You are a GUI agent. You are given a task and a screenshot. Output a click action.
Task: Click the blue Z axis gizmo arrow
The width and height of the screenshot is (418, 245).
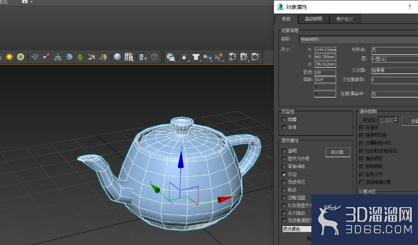click(181, 160)
